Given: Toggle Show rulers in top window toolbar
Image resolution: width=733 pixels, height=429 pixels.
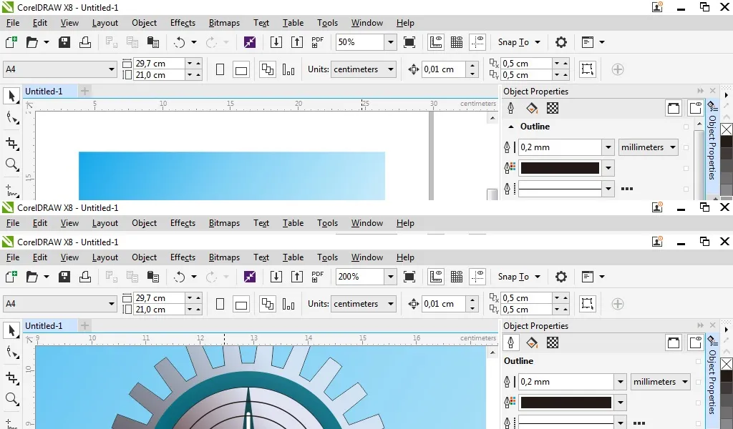Looking at the screenshot, I should coord(436,42).
